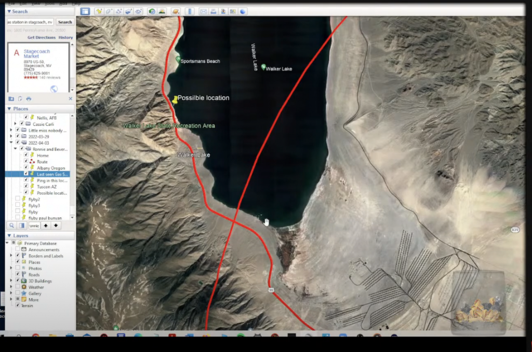This screenshot has width=532, height=352.
Task: Uncheck the Roads layer
Action: click(18, 275)
